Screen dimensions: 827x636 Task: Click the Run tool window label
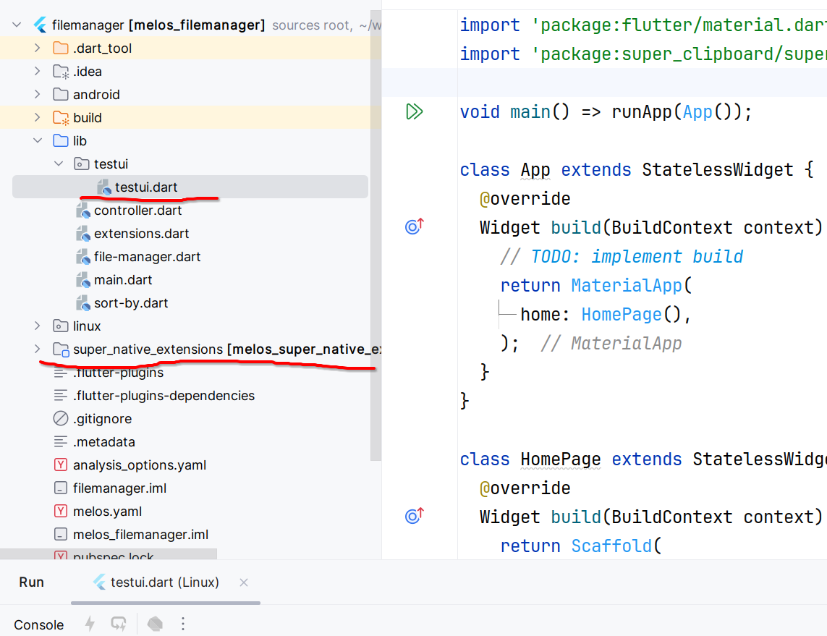32,582
